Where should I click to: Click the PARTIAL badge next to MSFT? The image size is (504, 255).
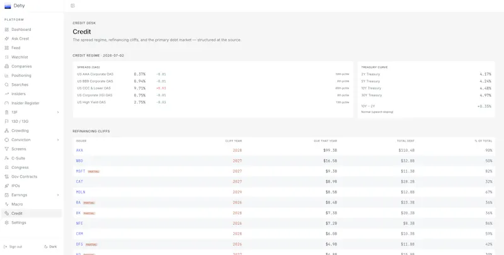(94, 171)
